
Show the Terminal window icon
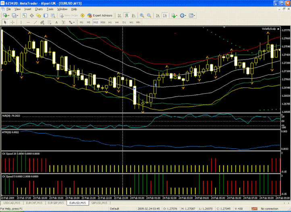click(46, 16)
